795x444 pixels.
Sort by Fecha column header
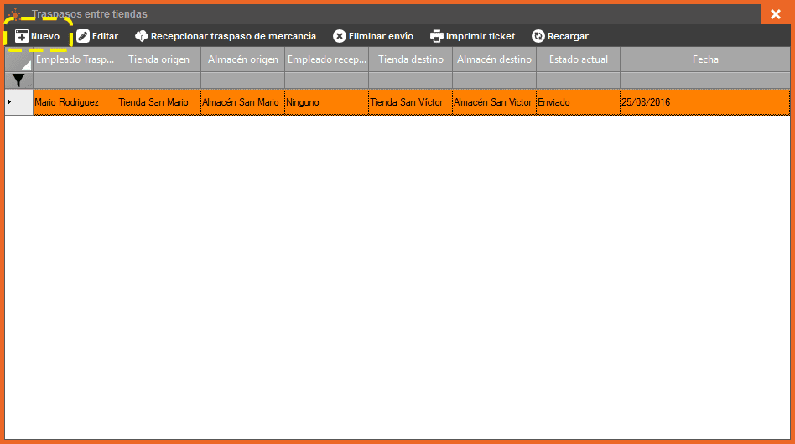[704, 59]
